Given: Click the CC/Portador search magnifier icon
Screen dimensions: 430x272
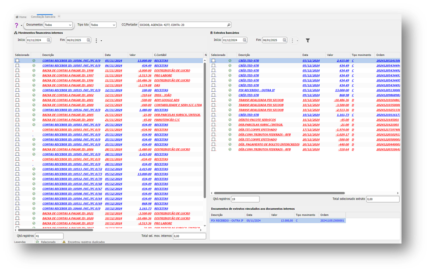Looking at the screenshot, I should [229, 25].
